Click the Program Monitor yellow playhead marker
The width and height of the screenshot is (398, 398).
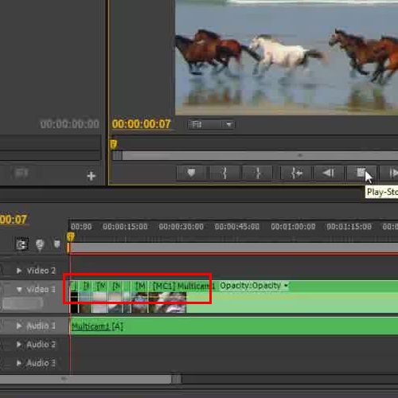click(114, 144)
